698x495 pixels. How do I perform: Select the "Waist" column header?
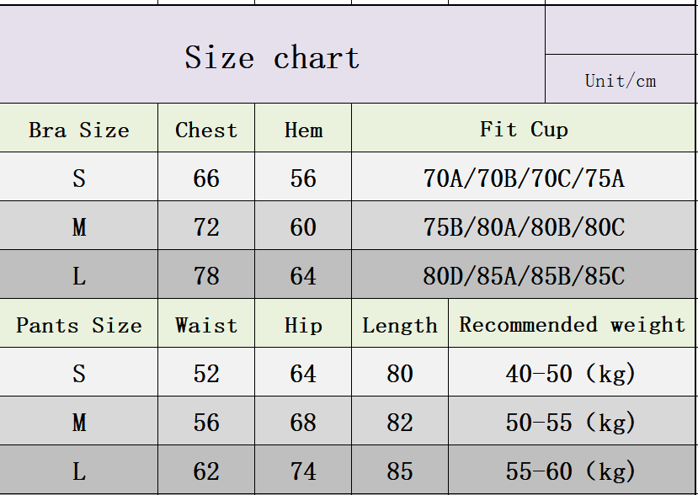point(206,325)
